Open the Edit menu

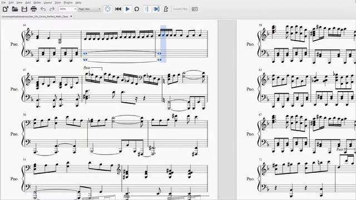coord(11,2)
